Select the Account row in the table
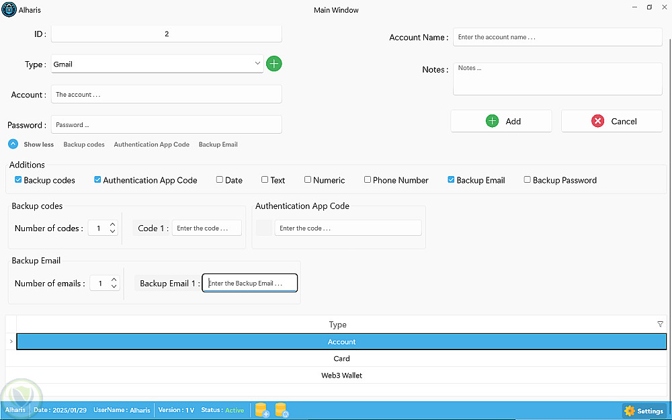The height and width of the screenshot is (420, 672). (341, 341)
